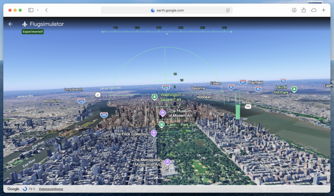Show Safari downloads
The height and width of the screenshot is (196, 334).
tap(294, 10)
